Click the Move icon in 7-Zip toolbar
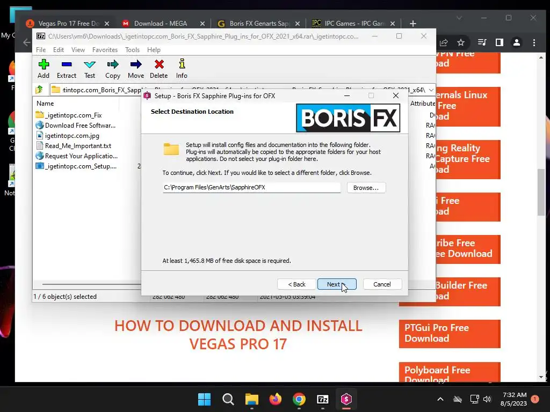The width and height of the screenshot is (550, 412). 136,69
